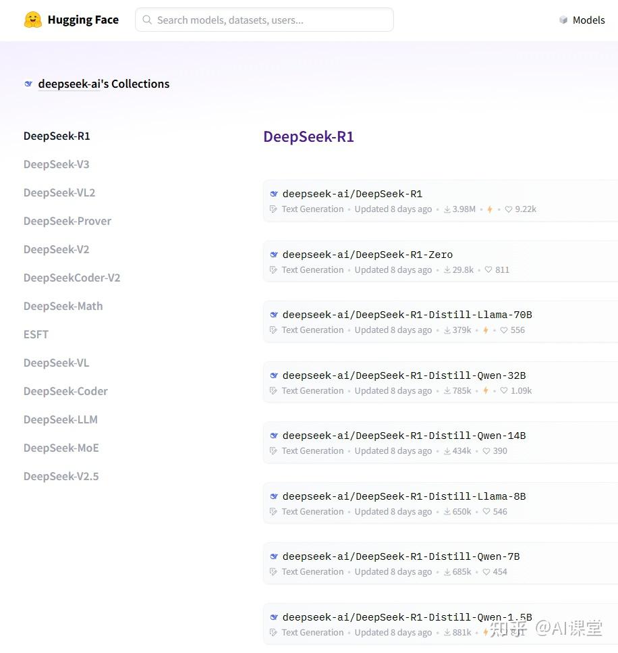Like DeepSeek-R1 using its heart icon
The width and height of the screenshot is (618, 653).
(x=508, y=209)
